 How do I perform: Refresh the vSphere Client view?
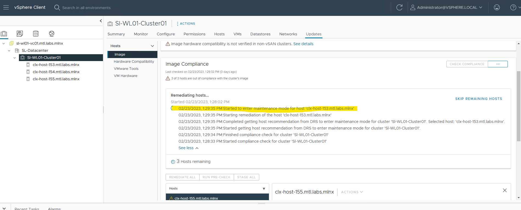[x=399, y=7]
